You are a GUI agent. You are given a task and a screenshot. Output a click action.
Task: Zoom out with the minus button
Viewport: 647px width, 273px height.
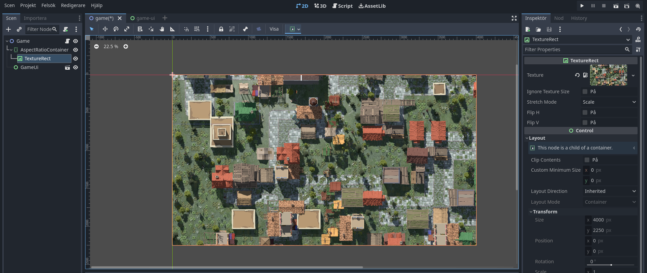[96, 46]
